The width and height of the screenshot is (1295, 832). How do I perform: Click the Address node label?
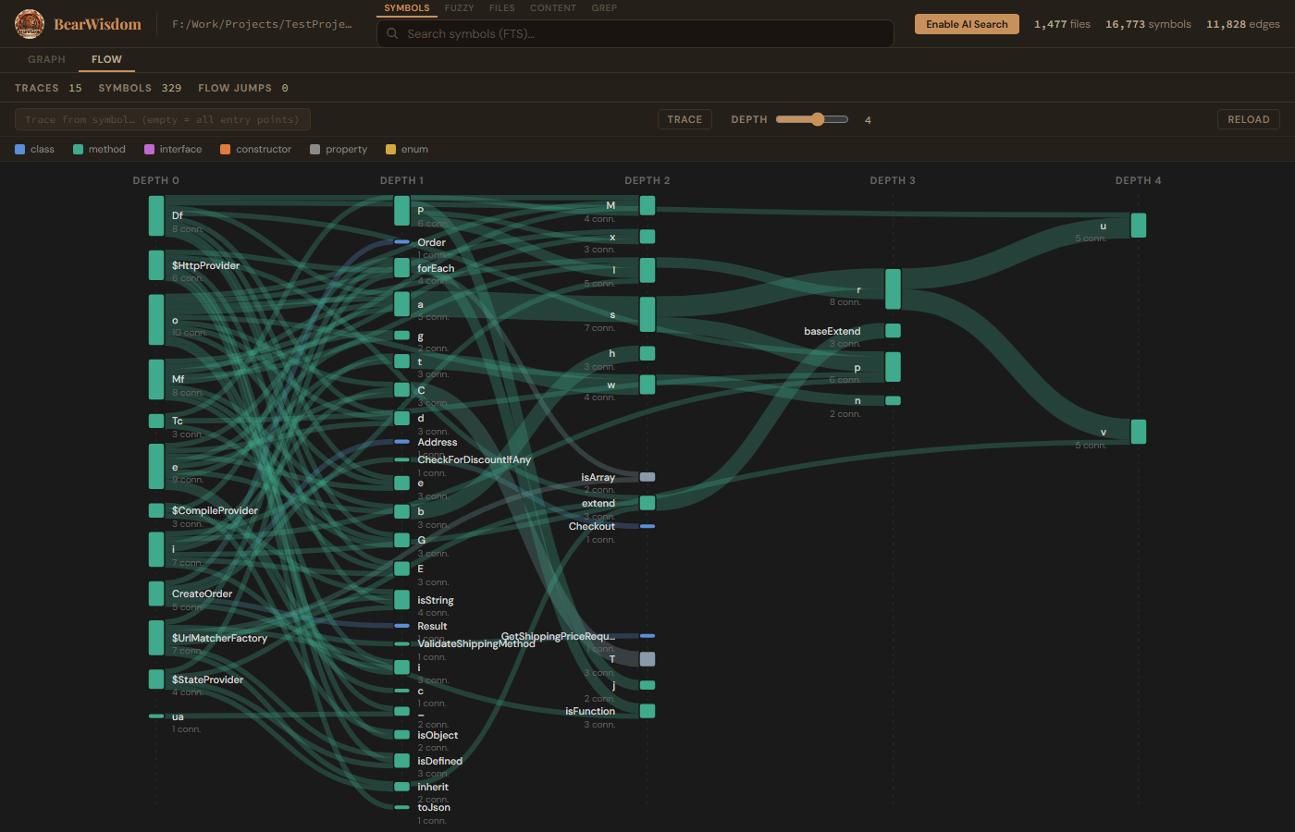[437, 442]
